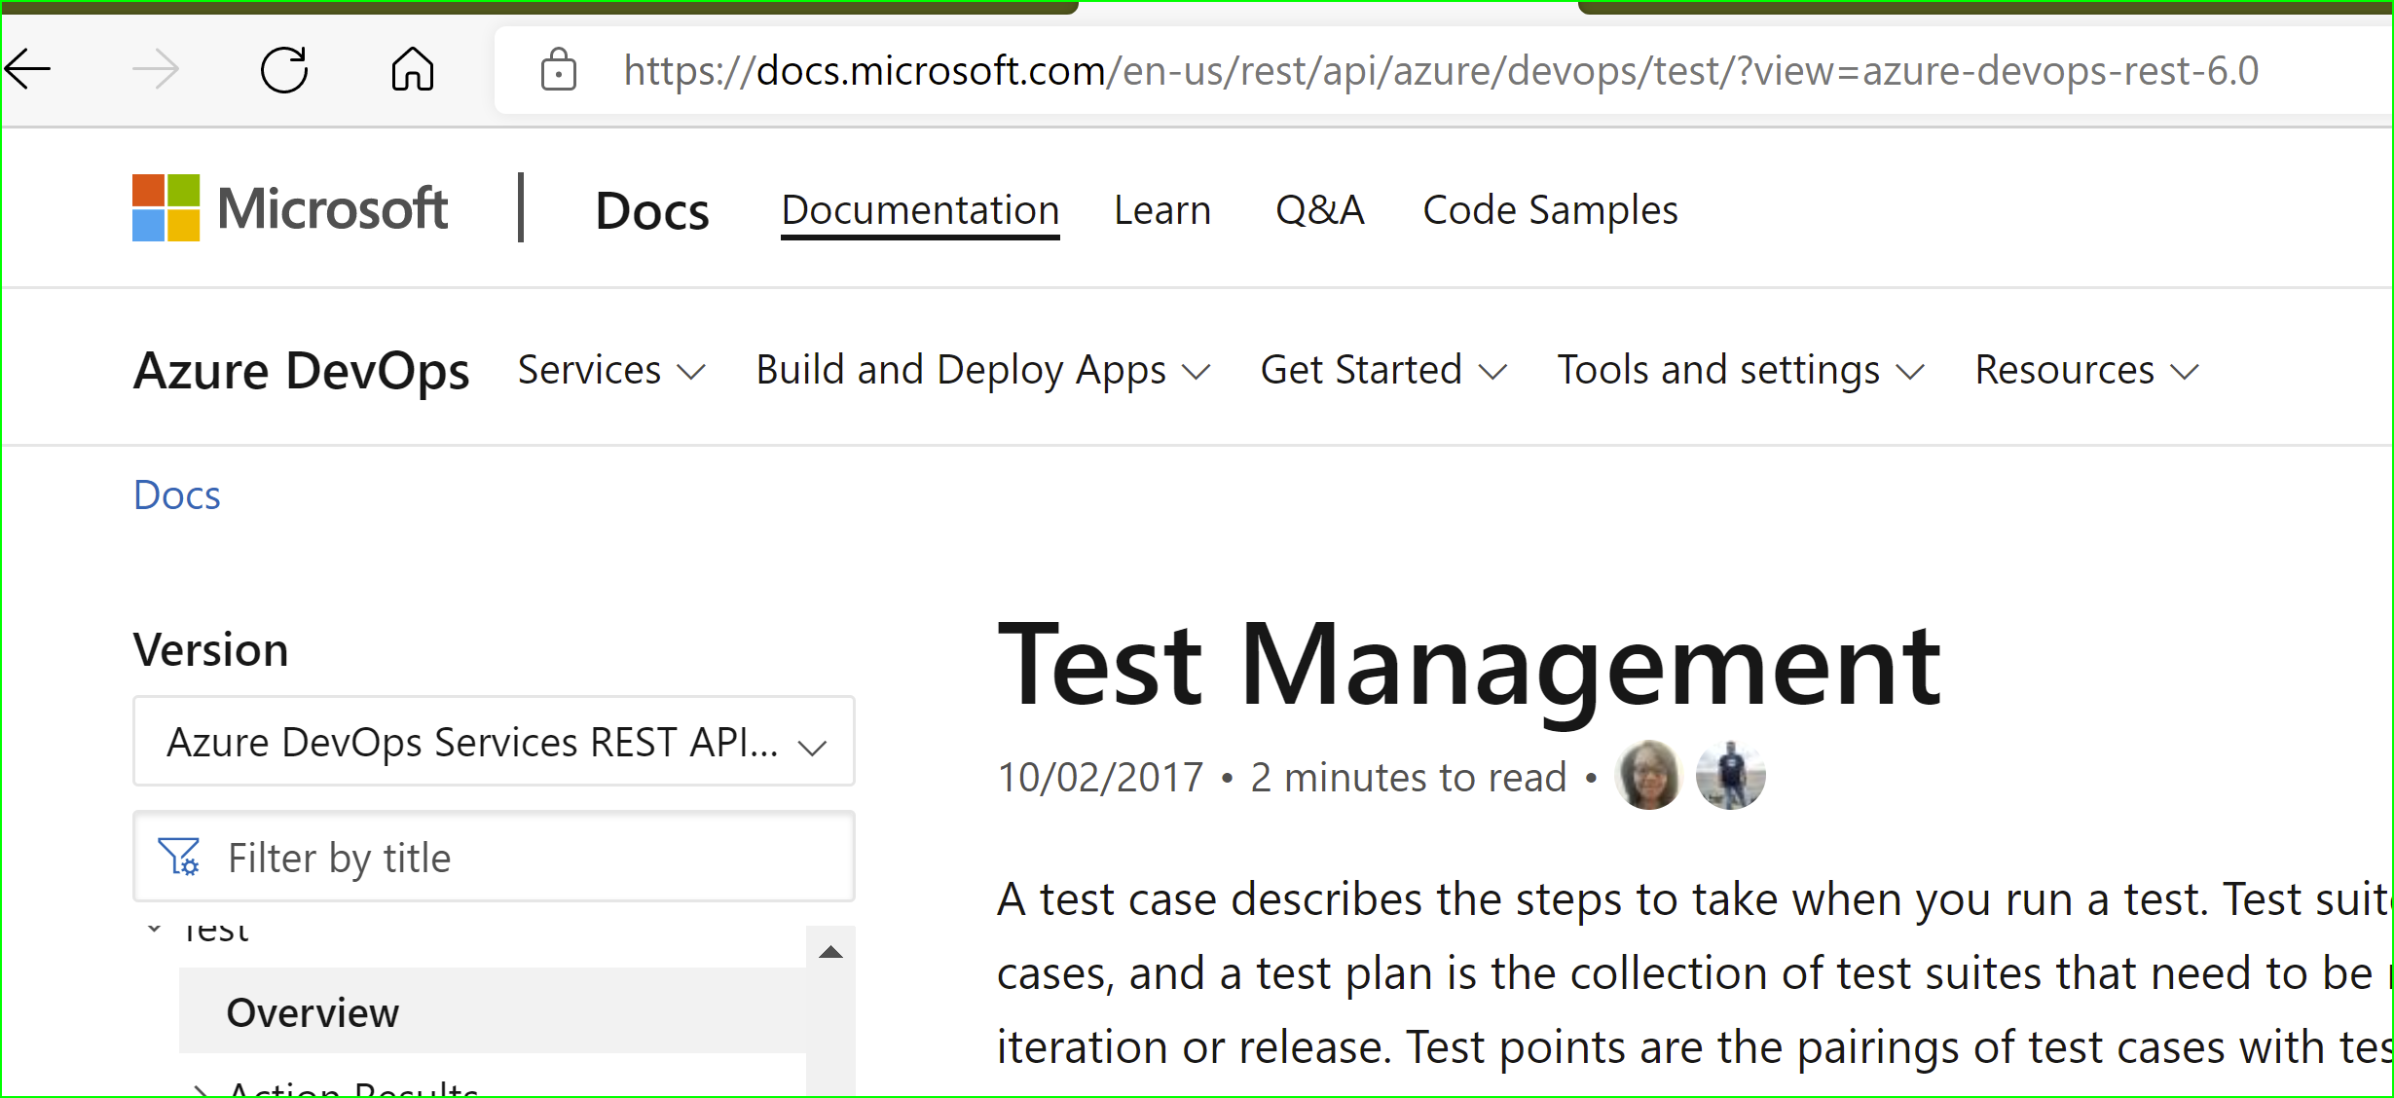The width and height of the screenshot is (2394, 1098).
Task: Switch to the Learn section
Action: 1162,208
